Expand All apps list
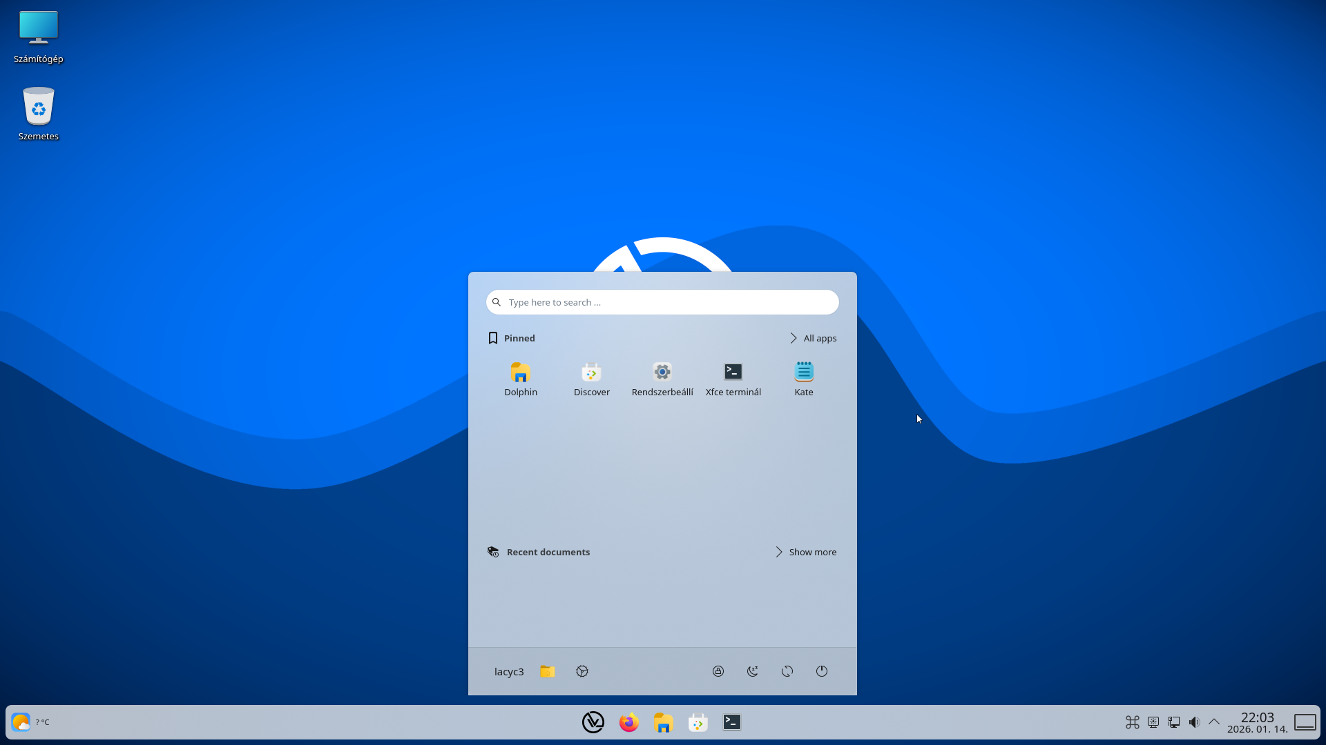The height and width of the screenshot is (745, 1326). click(813, 338)
